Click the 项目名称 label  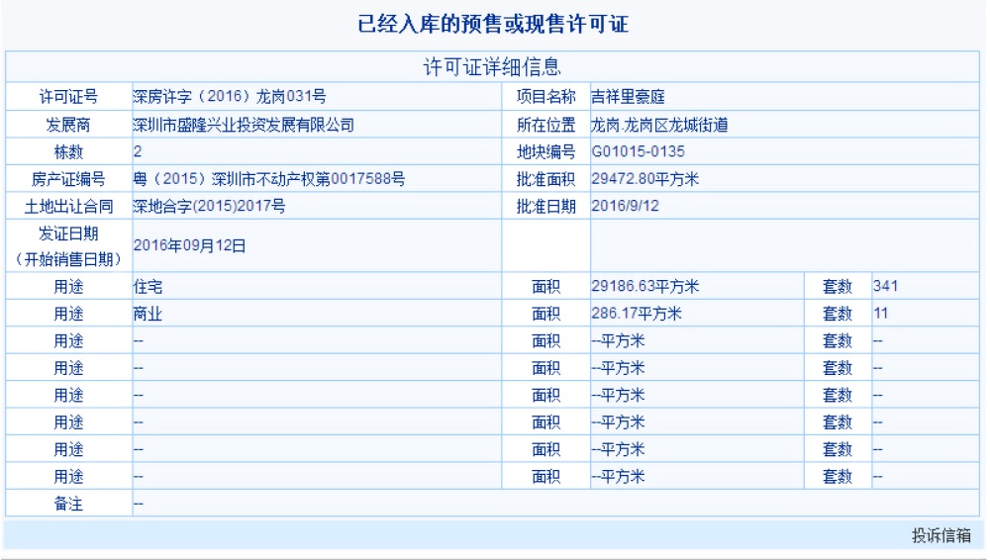point(546,97)
